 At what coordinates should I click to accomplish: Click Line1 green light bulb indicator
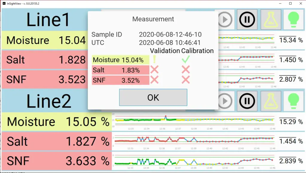pos(293,19)
